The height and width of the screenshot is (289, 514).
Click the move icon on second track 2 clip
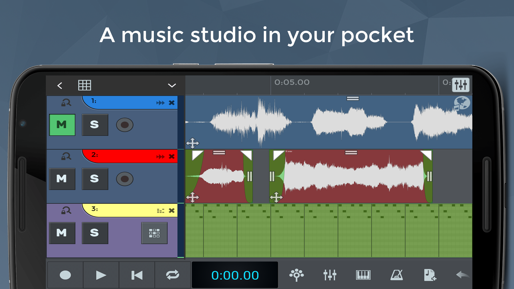(x=276, y=197)
